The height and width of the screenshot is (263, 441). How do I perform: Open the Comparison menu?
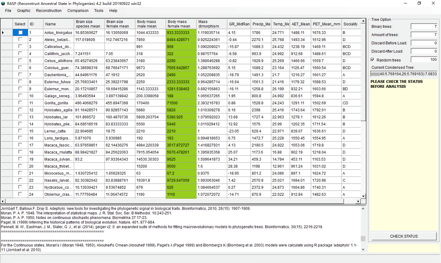point(78,10)
